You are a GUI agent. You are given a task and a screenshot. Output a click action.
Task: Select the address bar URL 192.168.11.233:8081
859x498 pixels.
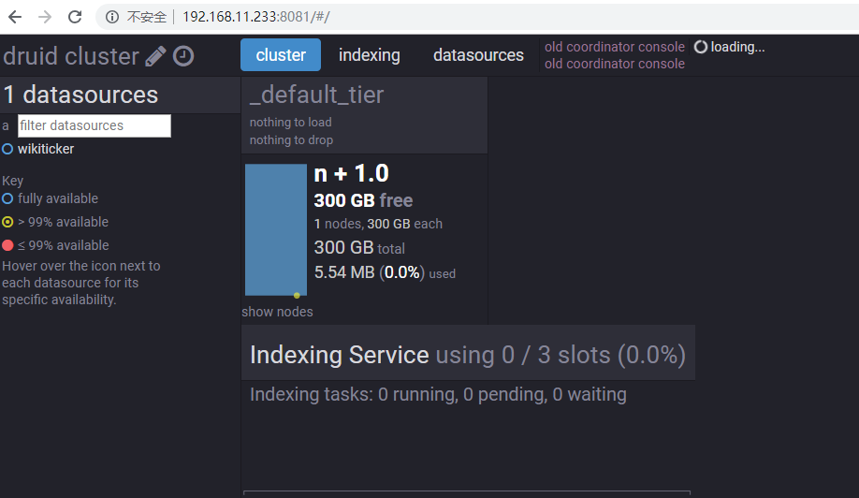[255, 17]
